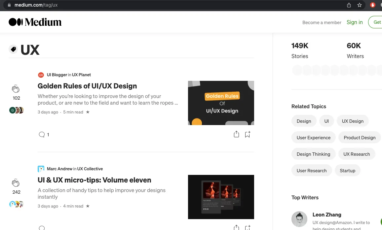Open Golden Rules article thumbnail image
Image resolution: width=382 pixels, height=230 pixels.
click(221, 103)
